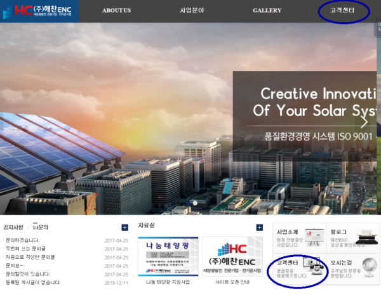
Task: Open the post titled 문의하겠습니다.
Action: point(22,240)
